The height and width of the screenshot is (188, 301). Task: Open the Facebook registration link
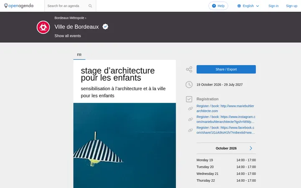point(226,130)
